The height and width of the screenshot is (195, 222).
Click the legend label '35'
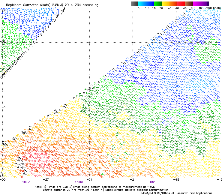coord(185,8)
